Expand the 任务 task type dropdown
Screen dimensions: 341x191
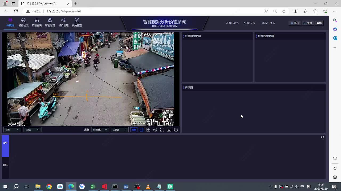point(12,130)
